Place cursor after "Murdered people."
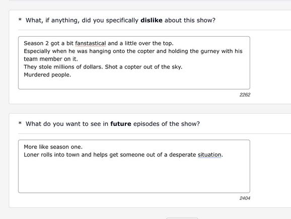 click(x=71, y=75)
